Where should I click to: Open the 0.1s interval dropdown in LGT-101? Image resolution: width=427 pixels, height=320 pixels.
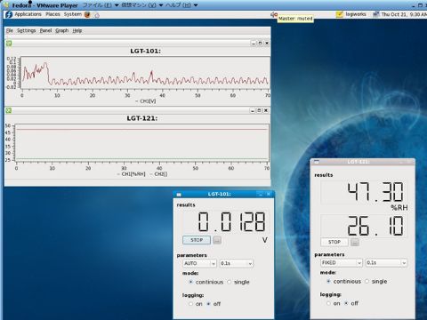click(237, 263)
